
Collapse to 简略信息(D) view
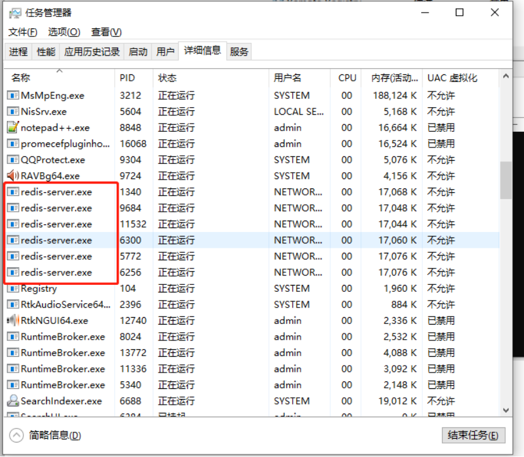(x=45, y=436)
